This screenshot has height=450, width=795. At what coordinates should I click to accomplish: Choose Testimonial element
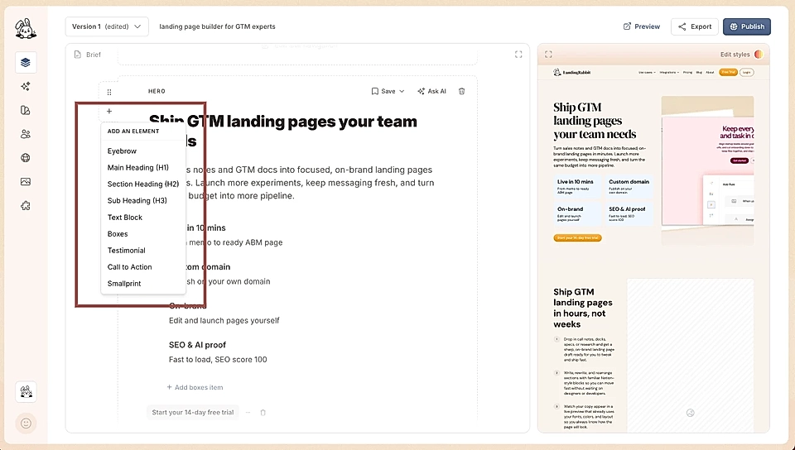coord(126,251)
